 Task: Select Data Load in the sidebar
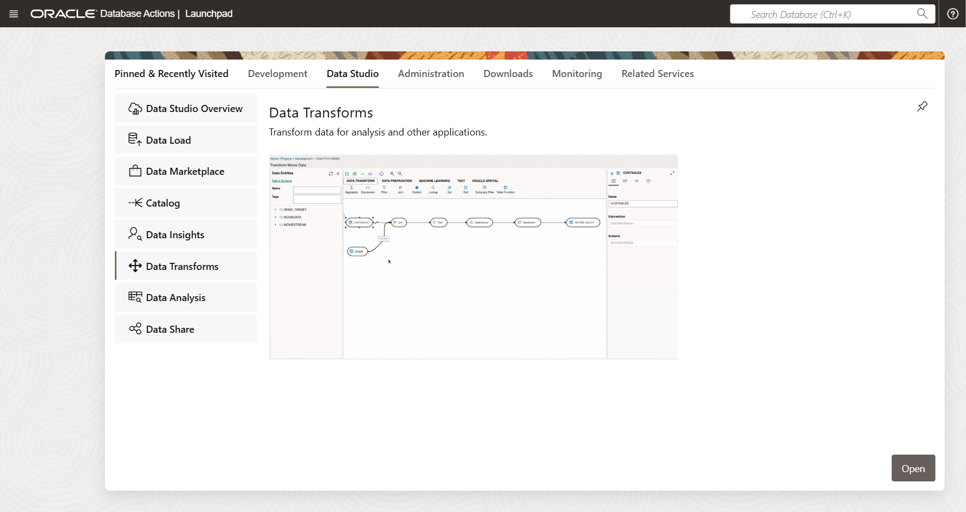coord(186,140)
